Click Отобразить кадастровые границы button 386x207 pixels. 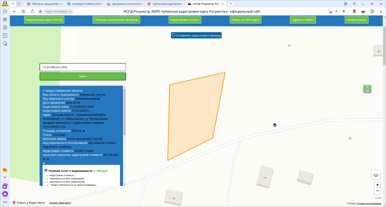pos(196,35)
